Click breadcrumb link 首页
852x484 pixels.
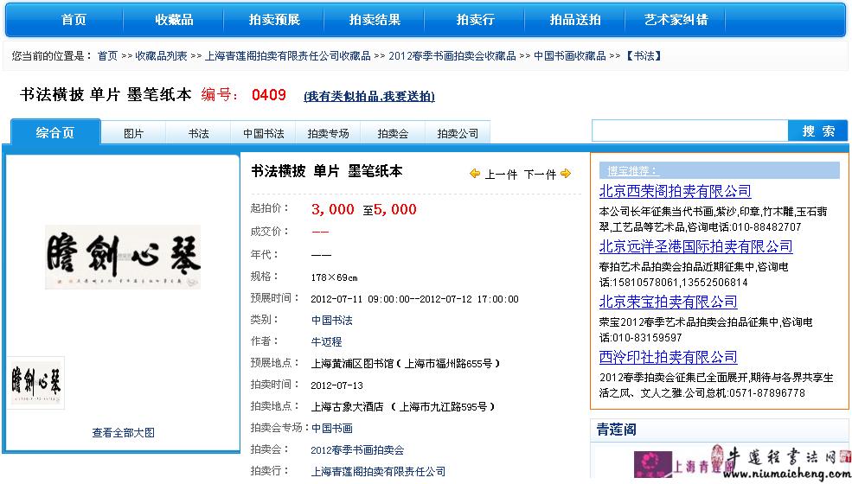107,56
